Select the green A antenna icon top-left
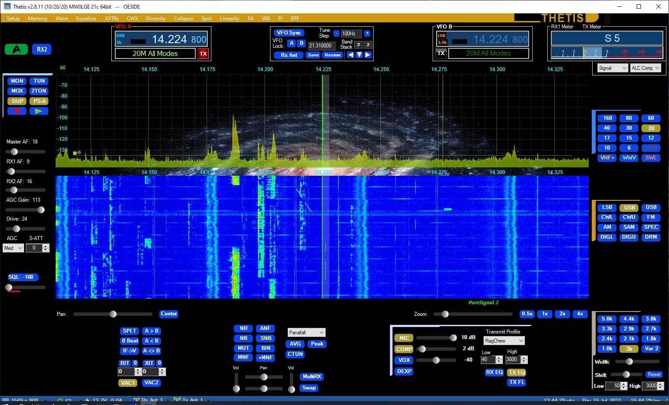Image resolution: width=669 pixels, height=405 pixels. pos(17,49)
